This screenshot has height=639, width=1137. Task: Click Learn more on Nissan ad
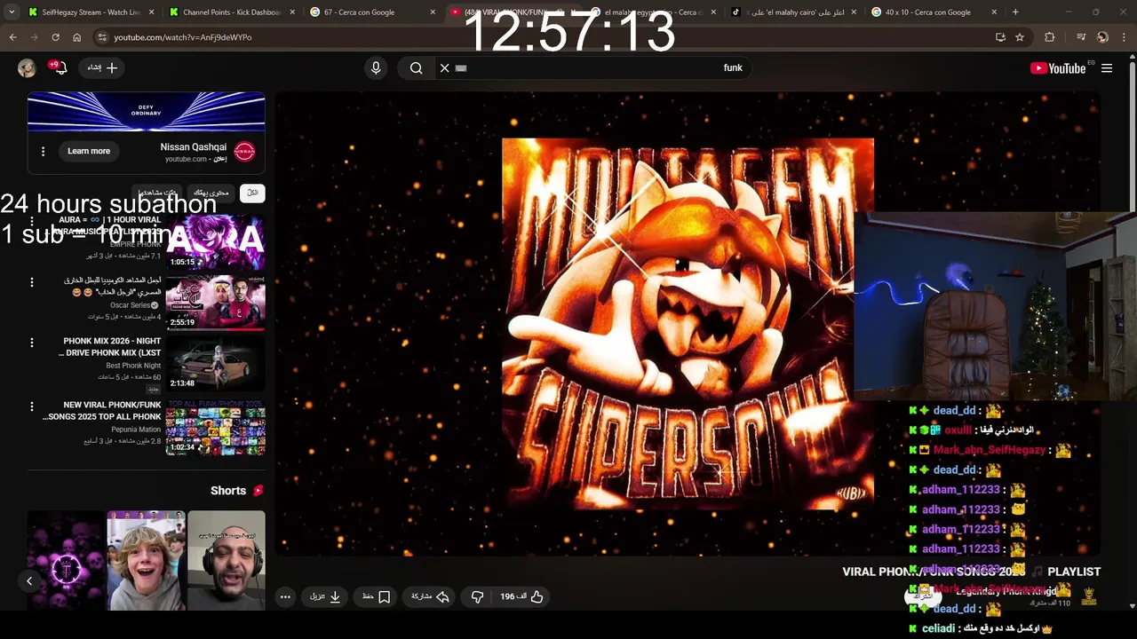point(89,151)
